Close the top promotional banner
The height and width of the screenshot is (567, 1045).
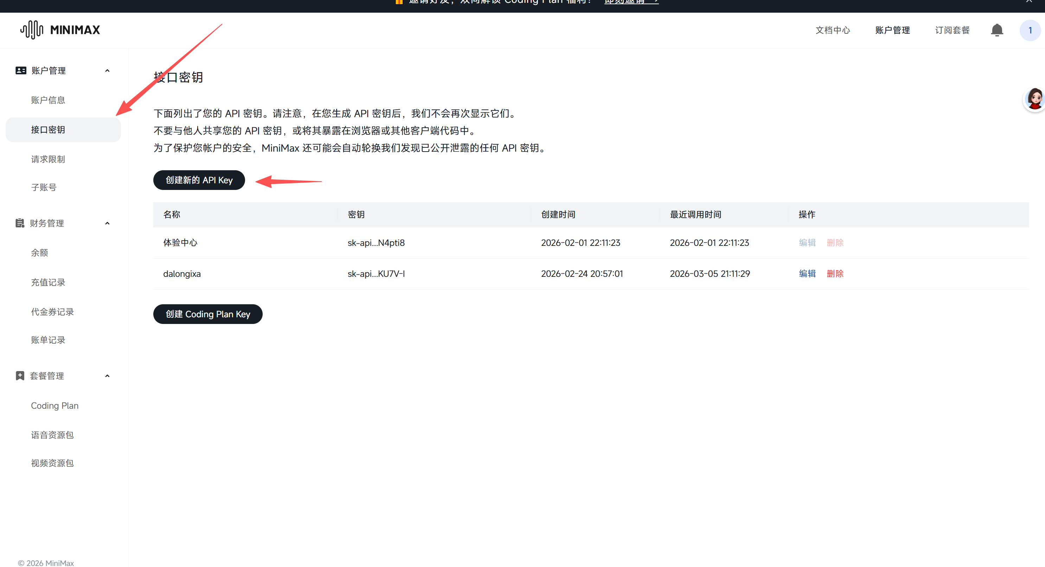(x=1029, y=2)
